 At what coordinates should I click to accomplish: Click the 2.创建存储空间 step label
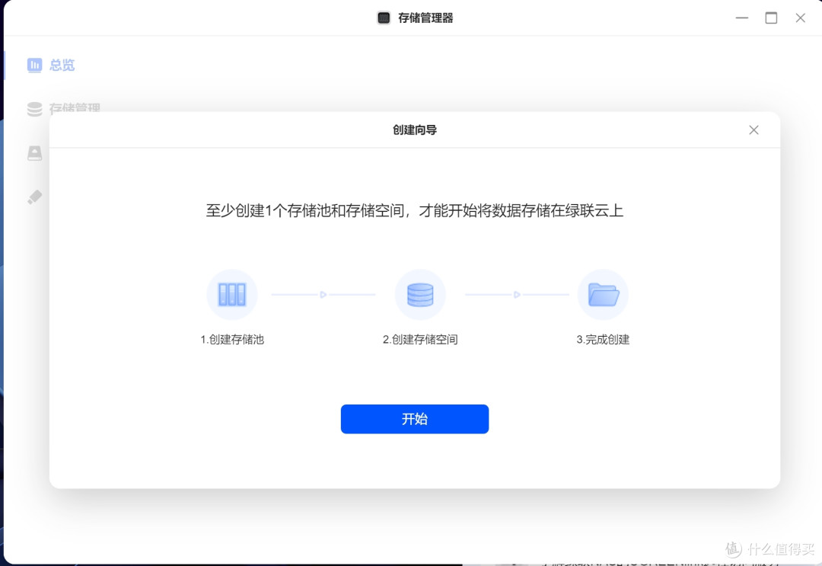(x=420, y=340)
